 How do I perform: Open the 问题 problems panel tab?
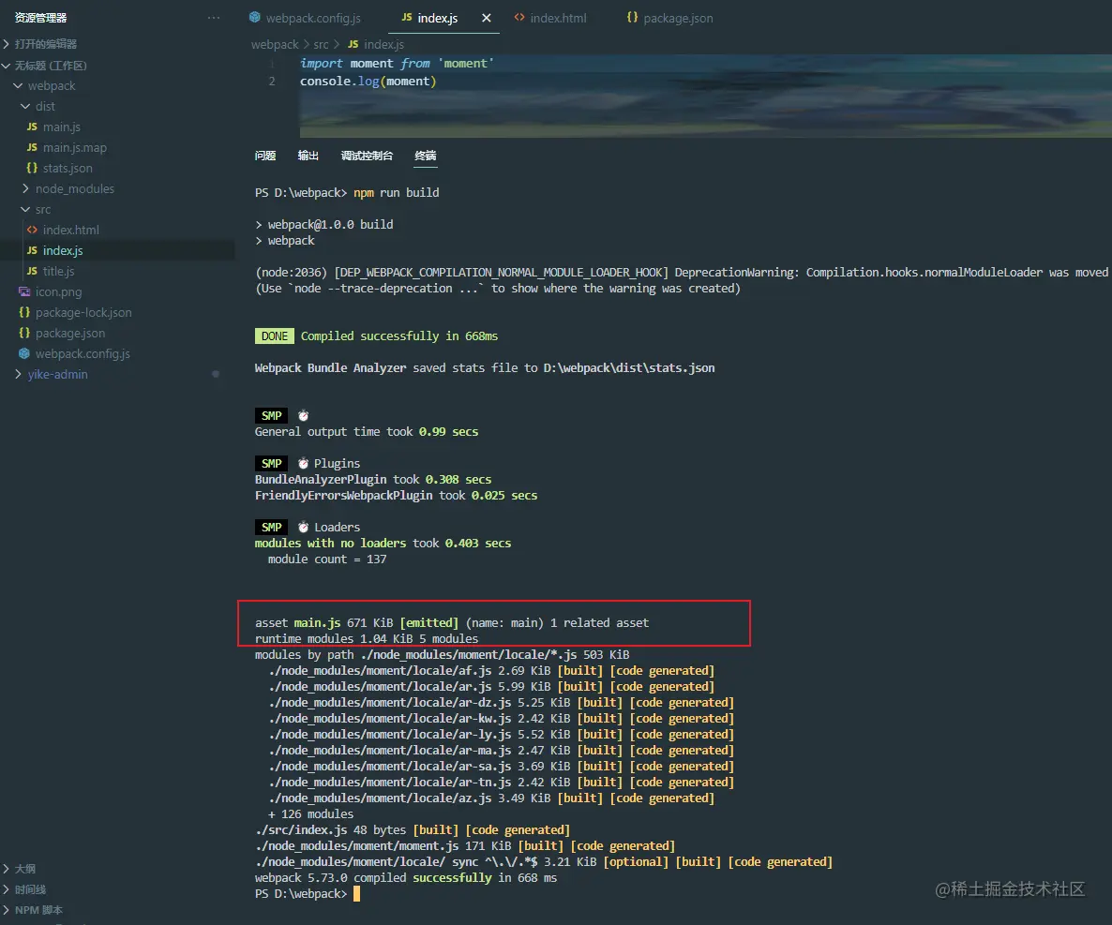pos(265,156)
